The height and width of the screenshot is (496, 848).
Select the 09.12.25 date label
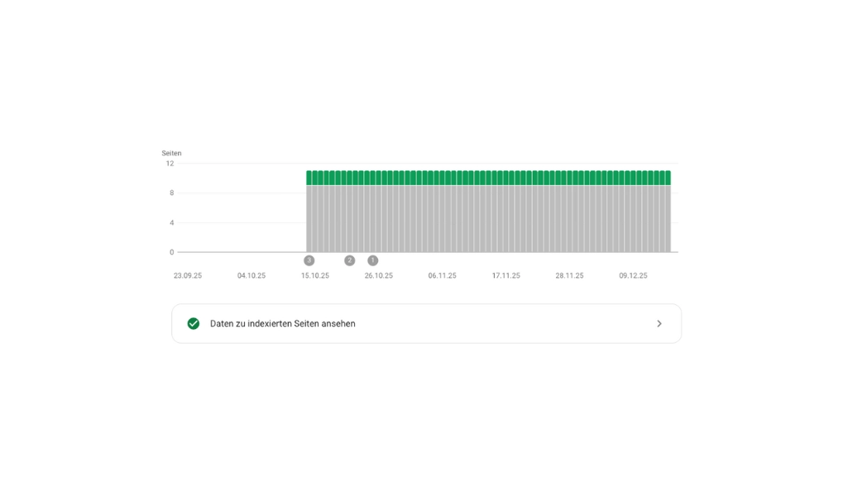click(634, 276)
